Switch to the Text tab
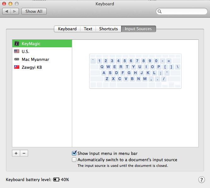 88,29
